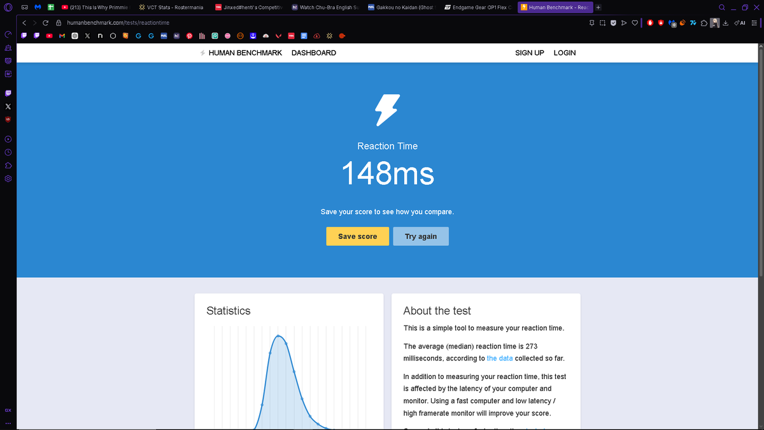
Task: Open the X bookmark in bookmarks bar
Action: (x=87, y=36)
